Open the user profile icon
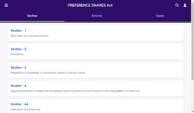 [x=185, y=5]
